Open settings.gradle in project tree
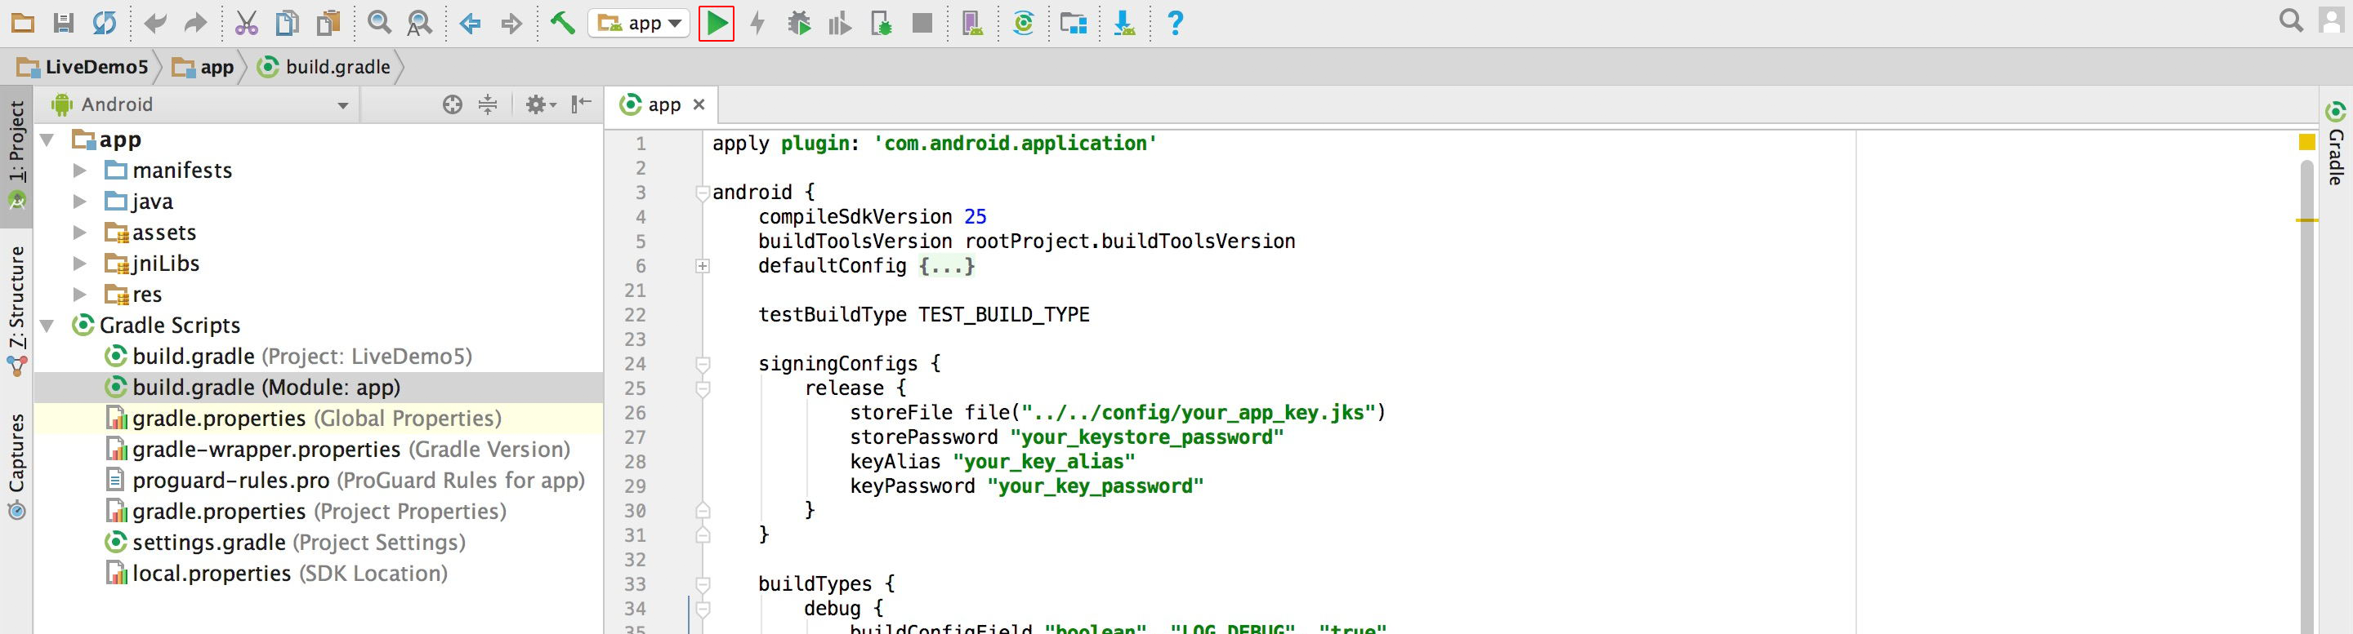This screenshot has width=2353, height=634. tap(208, 543)
